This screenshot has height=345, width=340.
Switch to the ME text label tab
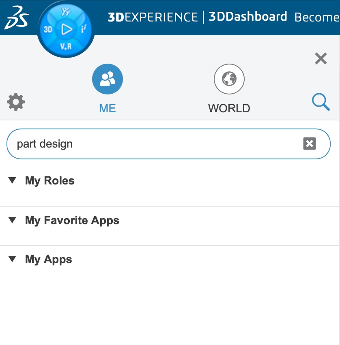click(108, 108)
